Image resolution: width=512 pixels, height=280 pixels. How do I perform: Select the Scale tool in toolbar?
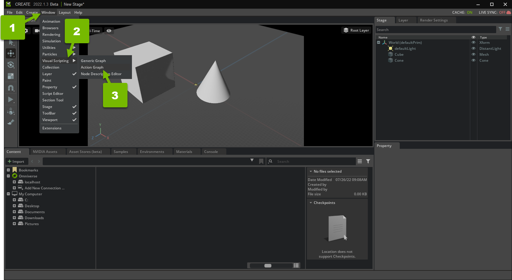11,76
